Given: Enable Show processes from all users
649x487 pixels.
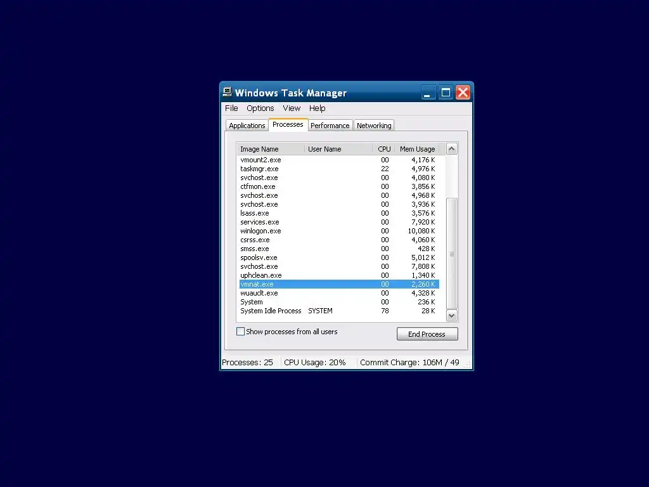Looking at the screenshot, I should click(240, 331).
